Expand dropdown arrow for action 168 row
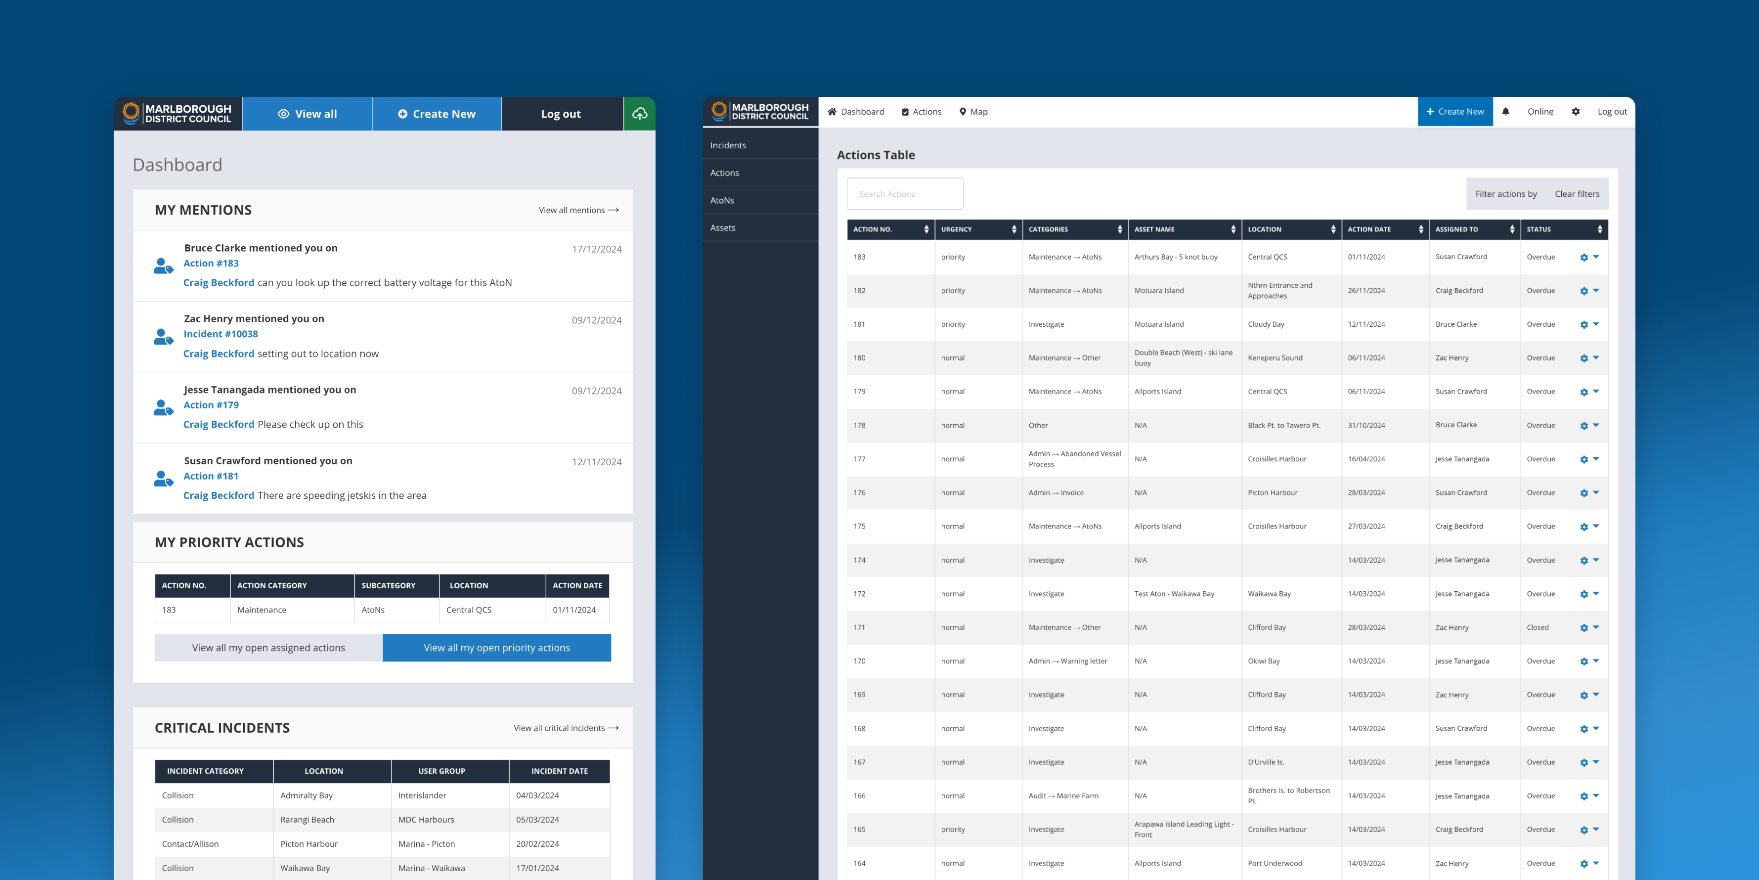Image resolution: width=1759 pixels, height=880 pixels. pos(1596,728)
